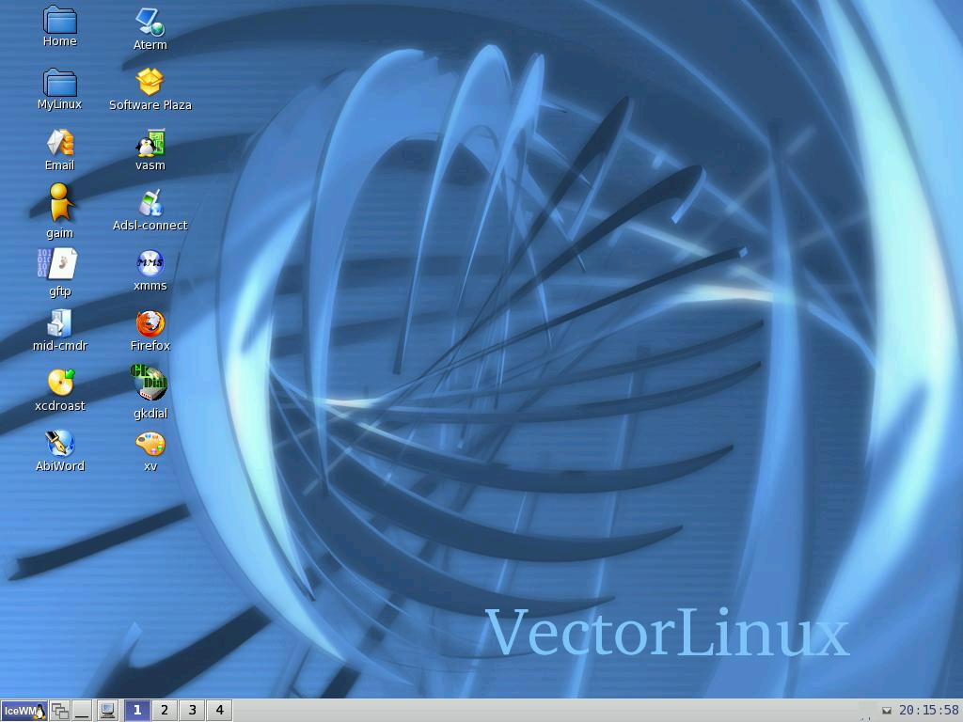Click the show desktop taskbar button
The width and height of the screenshot is (963, 722).
click(x=83, y=711)
